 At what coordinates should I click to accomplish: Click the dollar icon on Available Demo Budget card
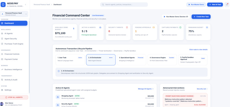pyautogui.click(x=74, y=29)
